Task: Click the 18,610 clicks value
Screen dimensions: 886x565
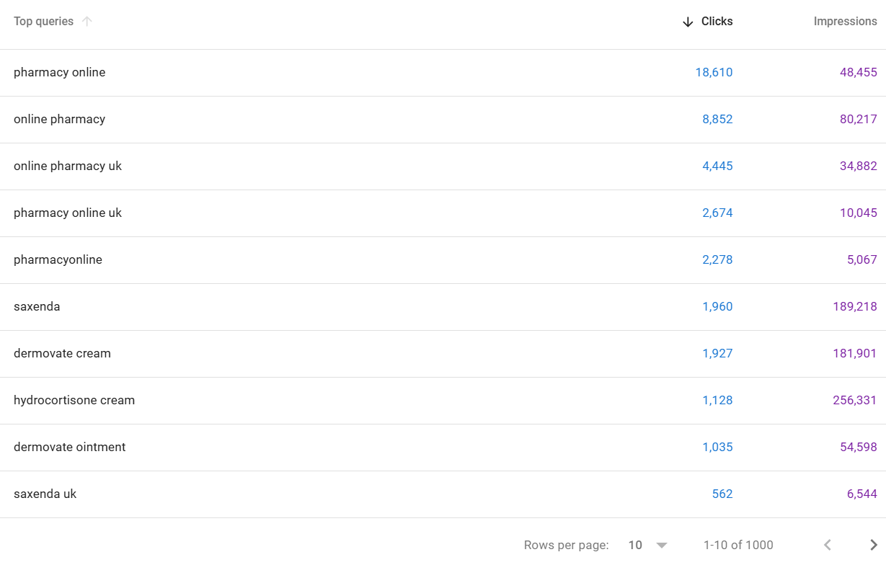Action: point(714,72)
